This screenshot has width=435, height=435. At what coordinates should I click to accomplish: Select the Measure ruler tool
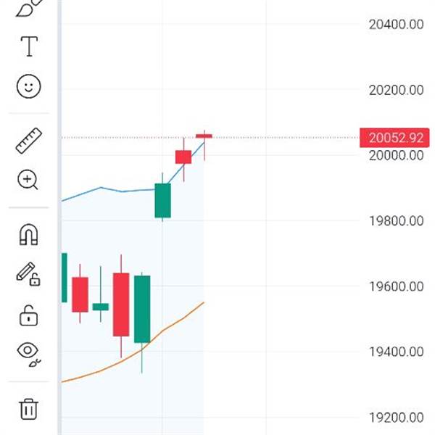(29, 141)
